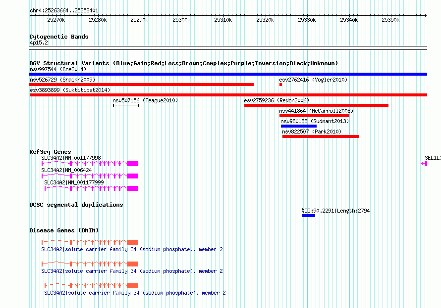The image size is (441, 308).
Task: Click the magenta NM_006424 gene model glyph
Action: click(90, 176)
